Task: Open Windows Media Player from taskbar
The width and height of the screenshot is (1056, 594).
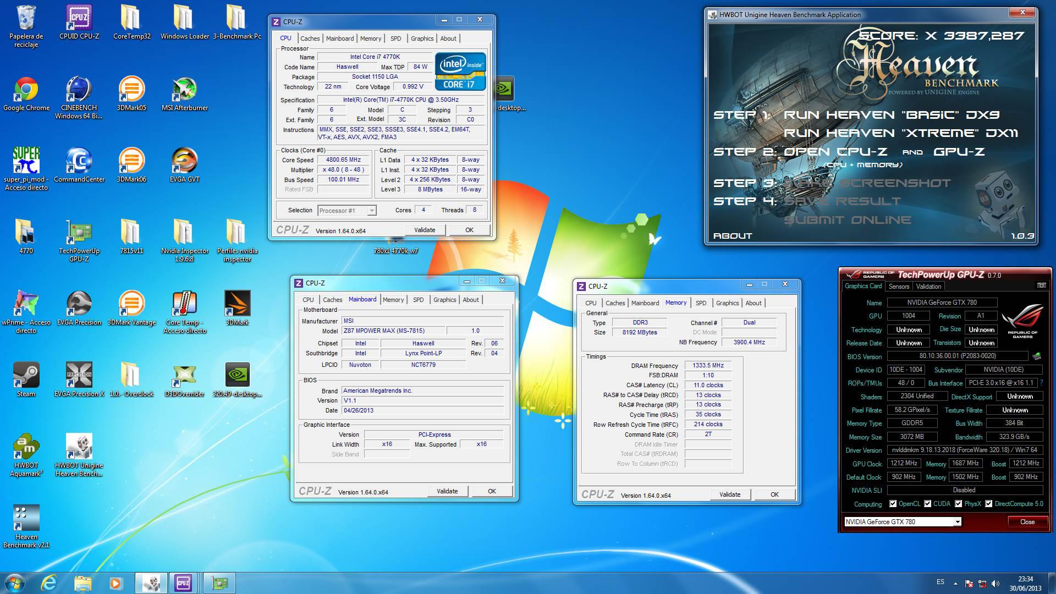Action: click(x=116, y=582)
